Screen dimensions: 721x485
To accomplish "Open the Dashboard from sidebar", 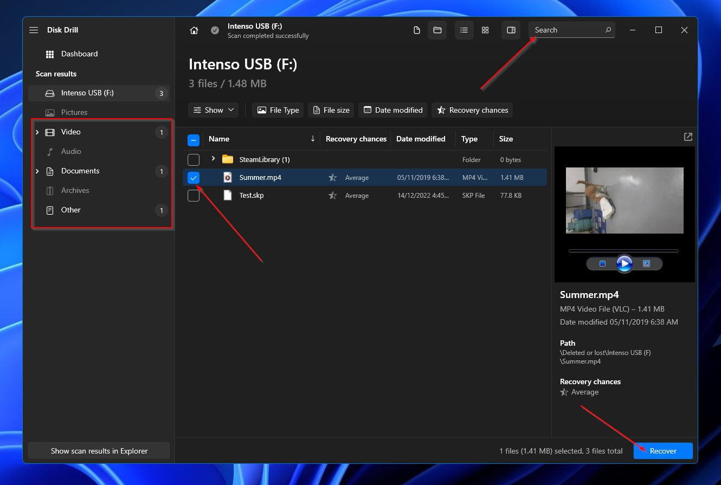I will (79, 54).
